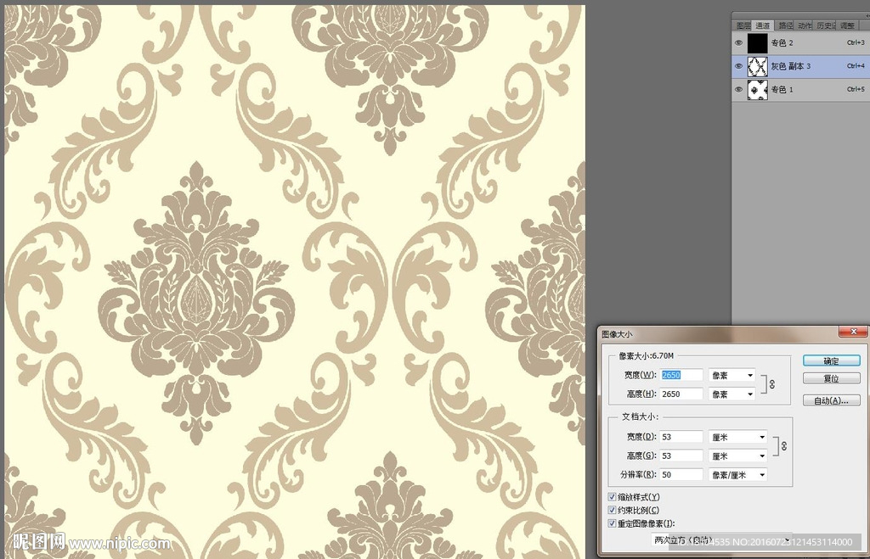Uncheck the 重定图像像素(I) checkbox

pyautogui.click(x=612, y=523)
